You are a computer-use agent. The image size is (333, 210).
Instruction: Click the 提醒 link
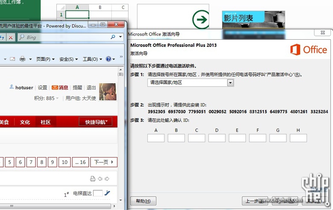[x=77, y=87]
